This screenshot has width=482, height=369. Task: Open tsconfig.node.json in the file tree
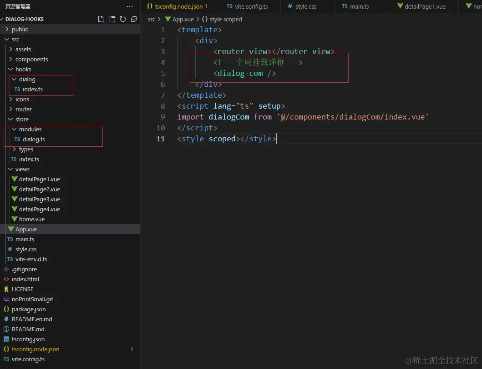click(70, 349)
